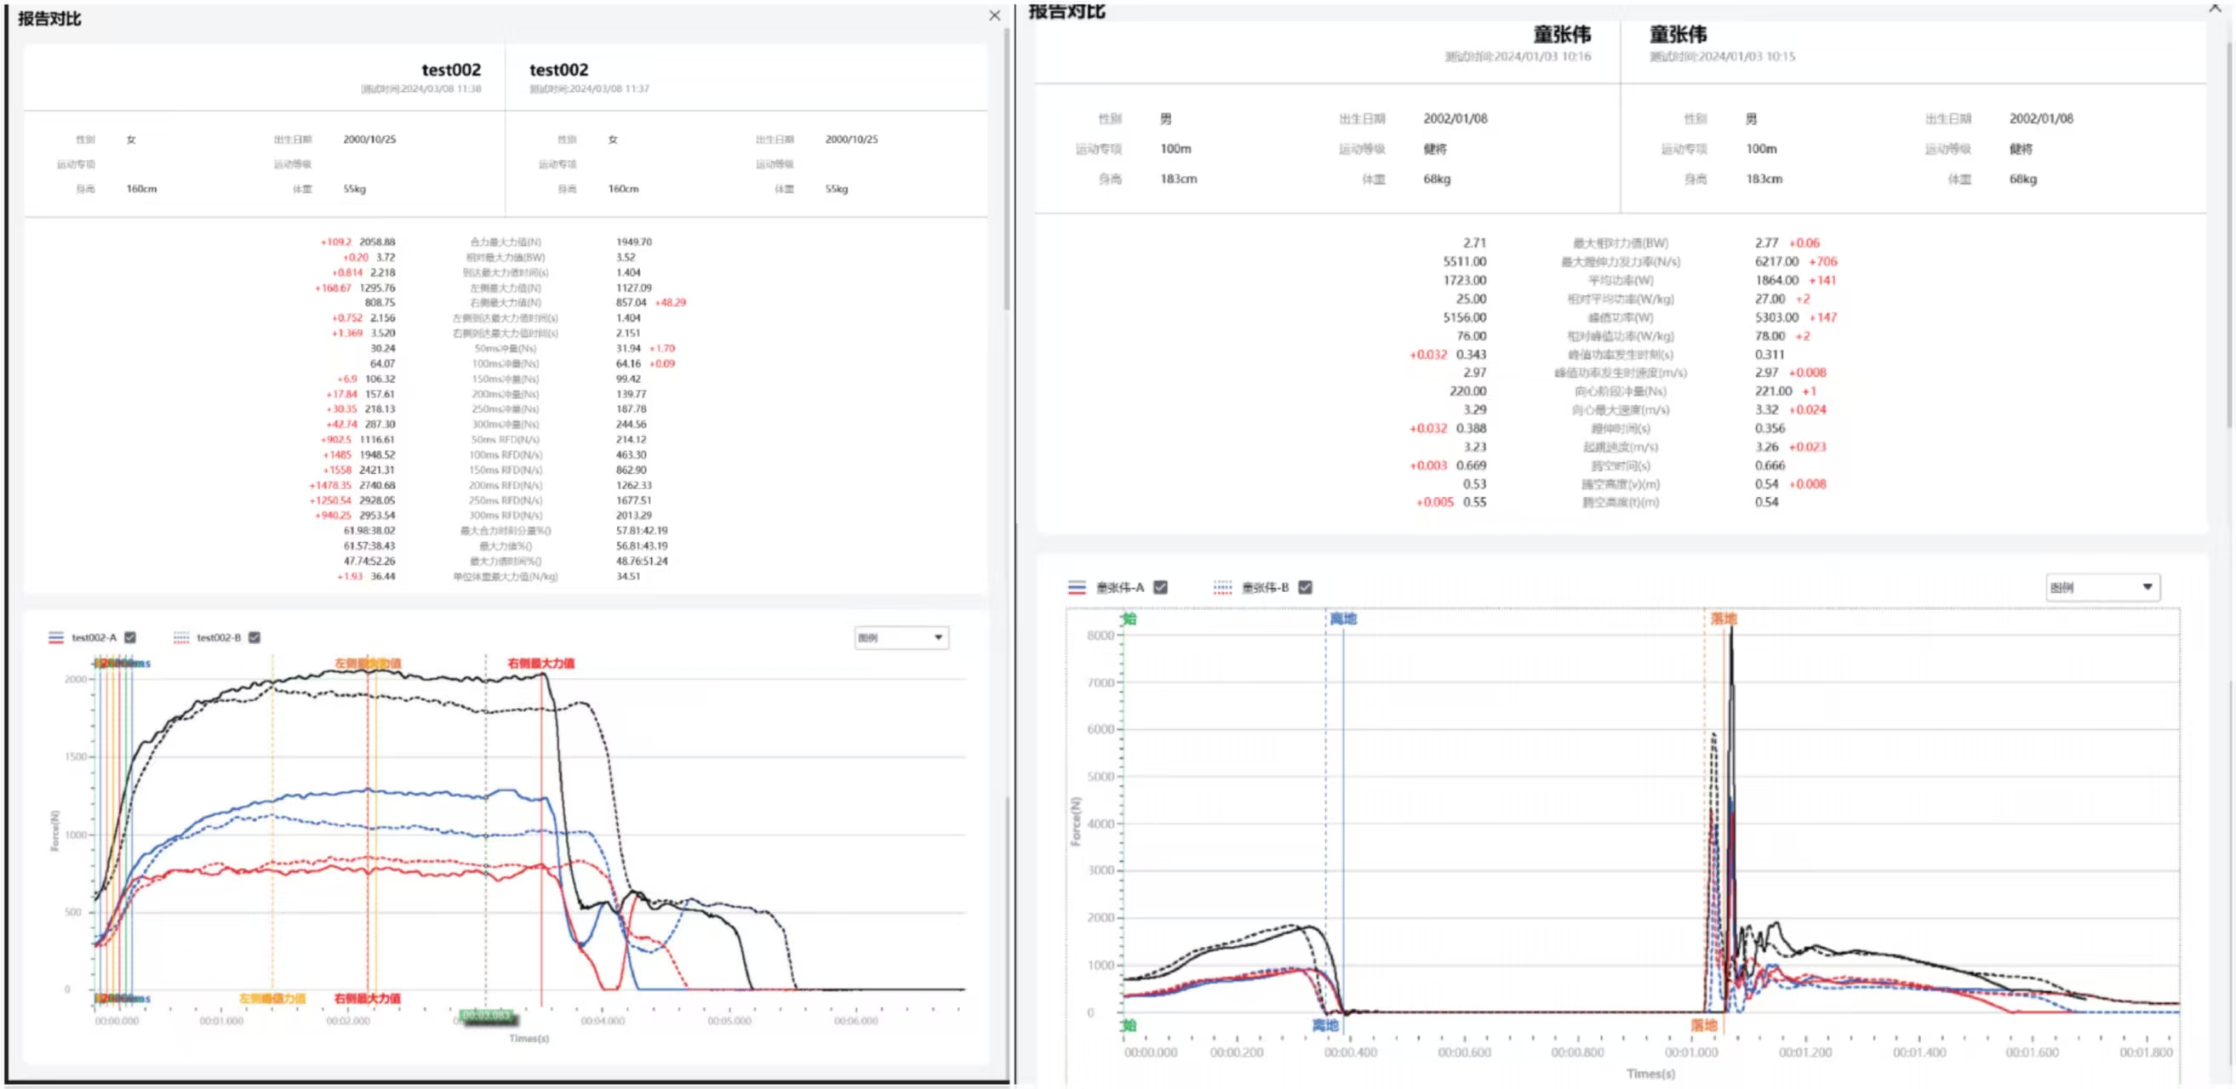
Task: Close the right 报告对比 dialog
Action: (2215, 7)
